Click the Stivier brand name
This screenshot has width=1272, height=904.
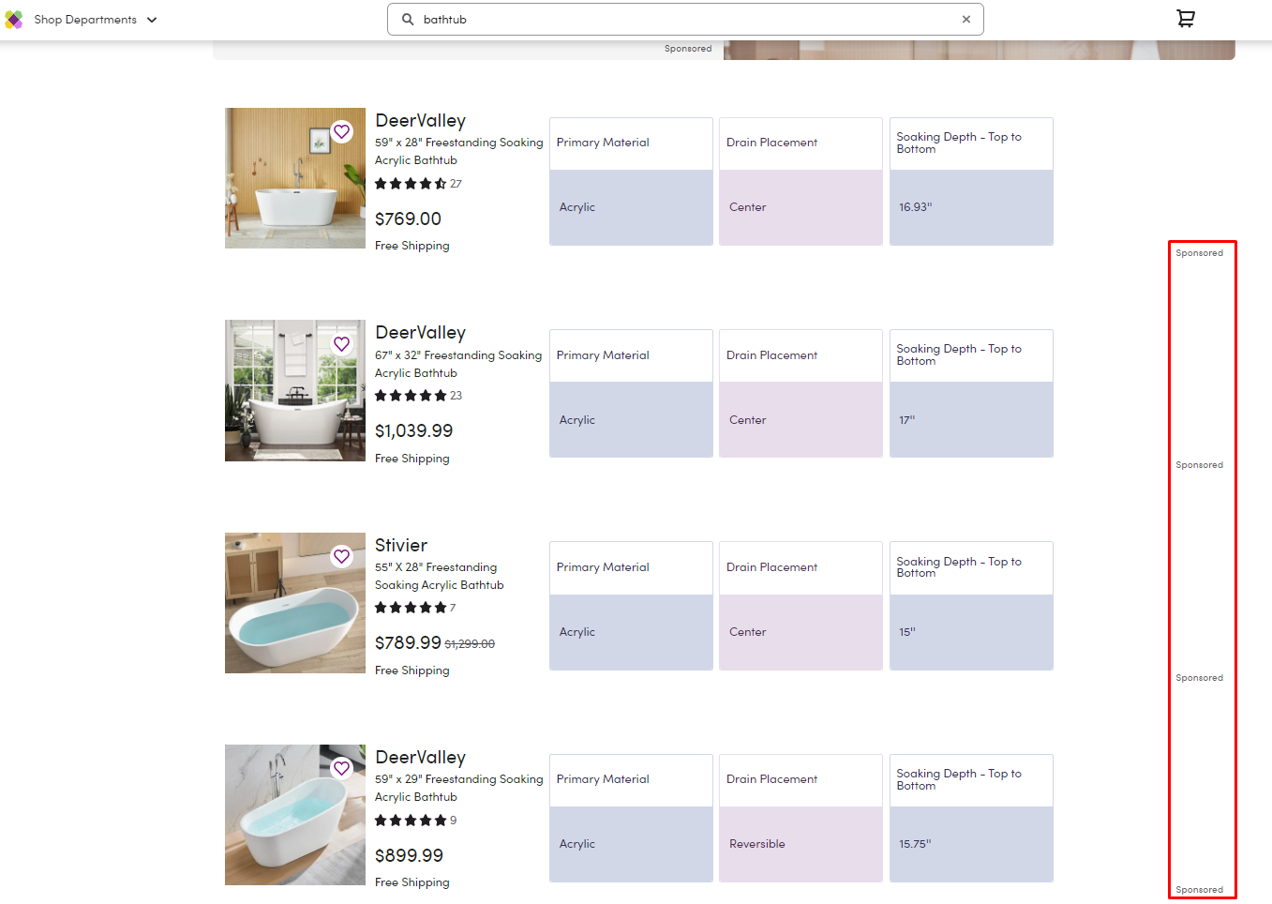point(401,545)
